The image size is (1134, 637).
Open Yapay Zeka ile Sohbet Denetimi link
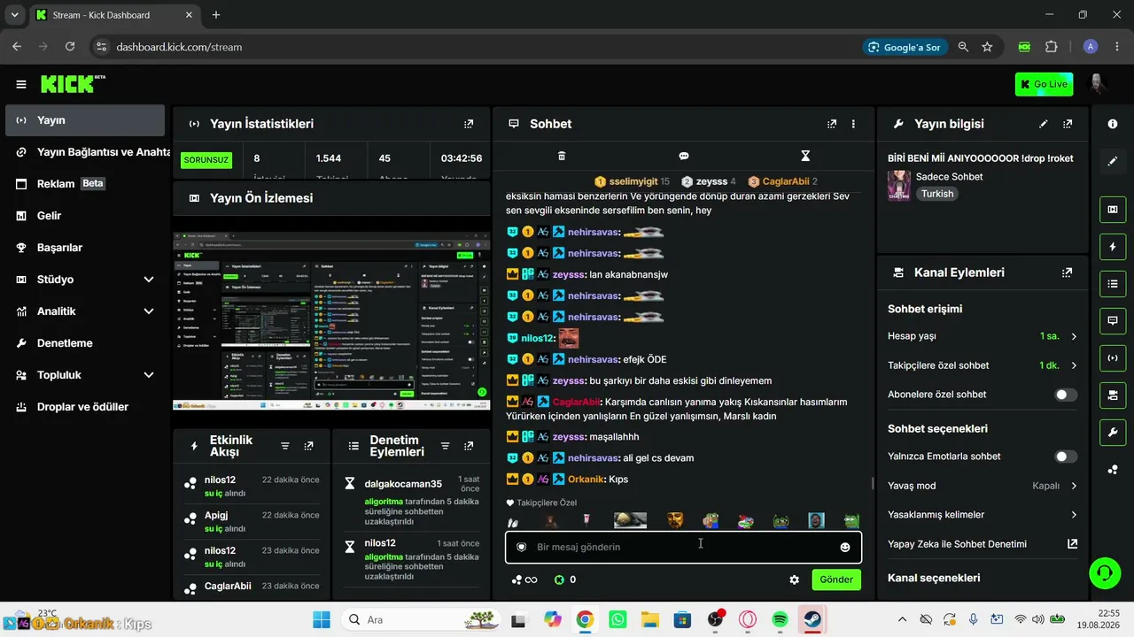(983, 544)
